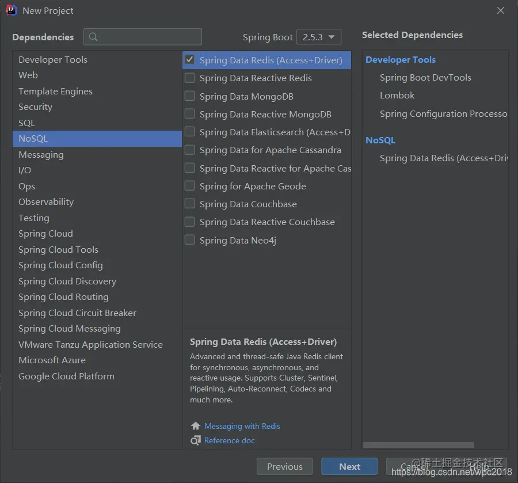Open Spring Cloud Routing category
This screenshot has width=518, height=483.
[x=97, y=297]
